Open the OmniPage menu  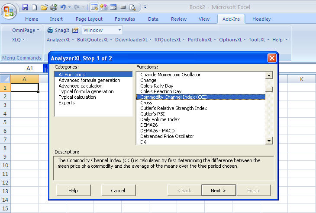26,30
